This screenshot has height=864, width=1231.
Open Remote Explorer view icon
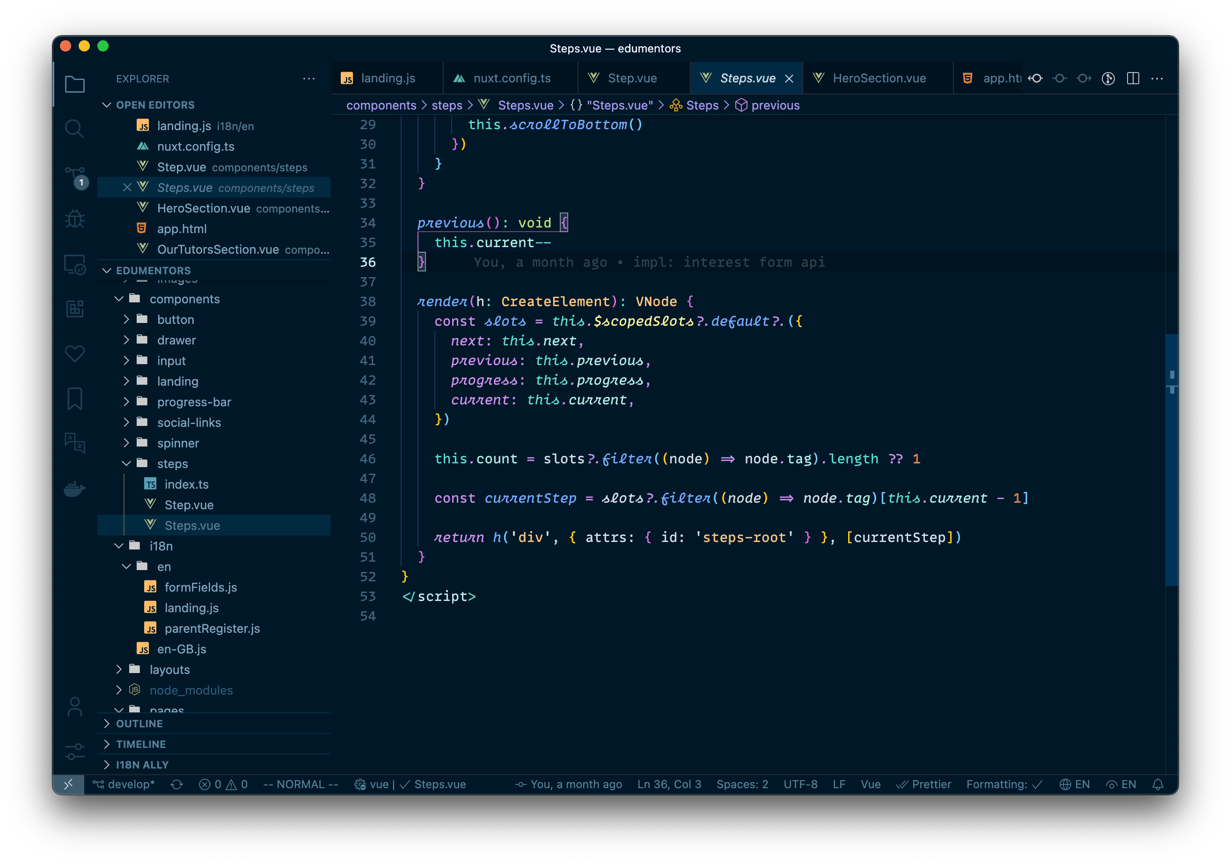(74, 264)
